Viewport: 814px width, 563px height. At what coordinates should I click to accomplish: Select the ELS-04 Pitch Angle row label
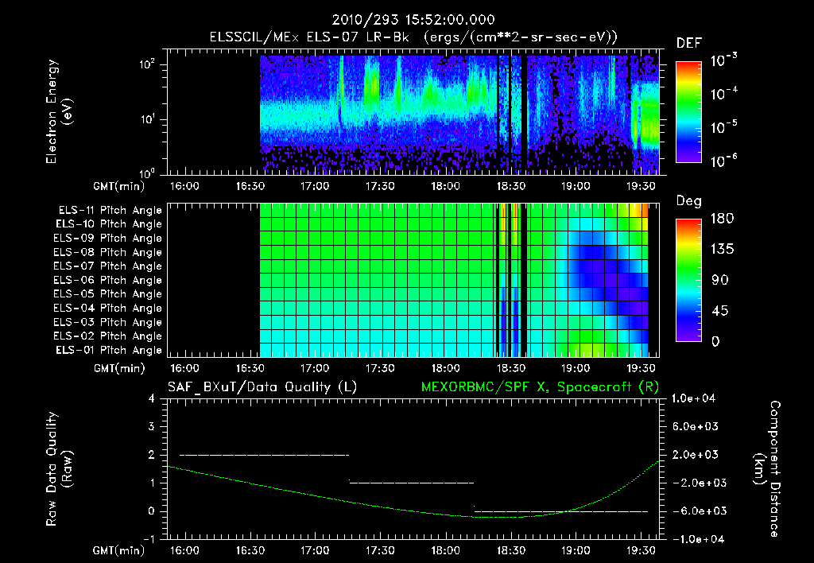pyautogui.click(x=108, y=309)
